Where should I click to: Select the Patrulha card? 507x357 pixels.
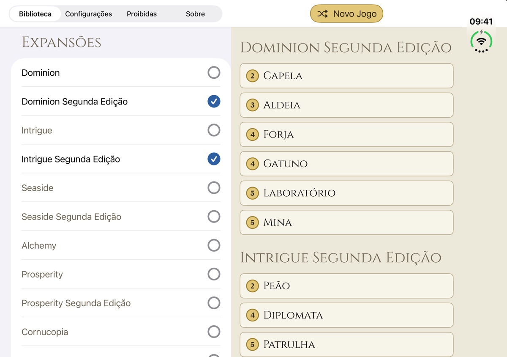[346, 344]
